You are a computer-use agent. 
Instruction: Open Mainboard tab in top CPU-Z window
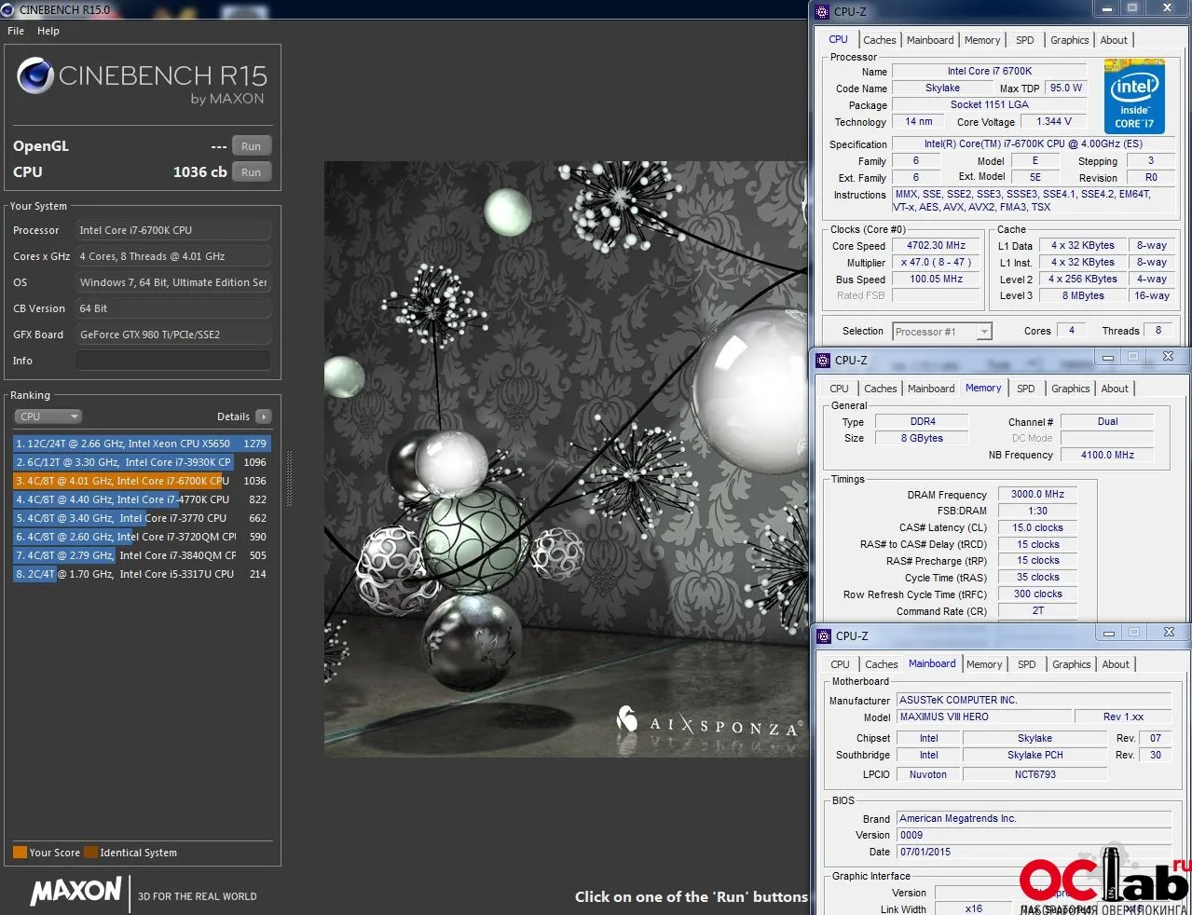click(x=930, y=40)
